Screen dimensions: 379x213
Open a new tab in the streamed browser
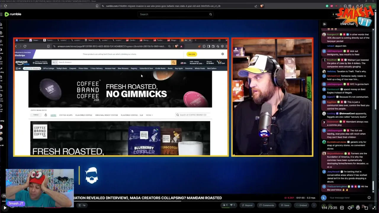tap(195, 40)
